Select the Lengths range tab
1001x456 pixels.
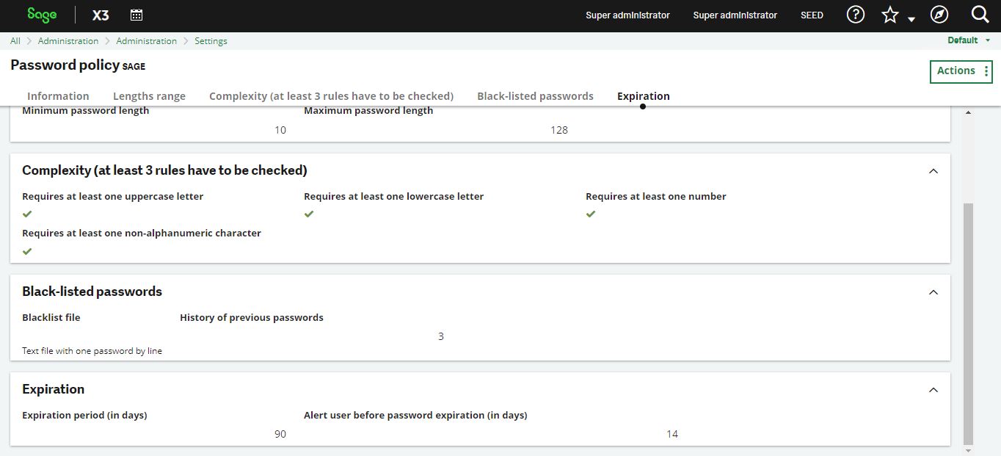[x=149, y=95]
